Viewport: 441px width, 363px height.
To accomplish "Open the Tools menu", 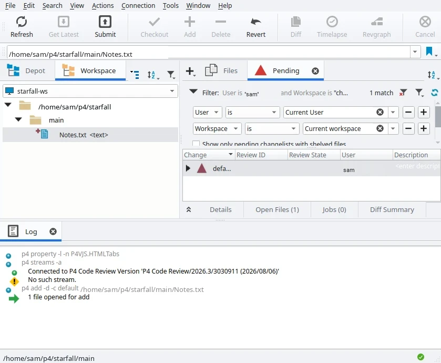I will point(171,6).
